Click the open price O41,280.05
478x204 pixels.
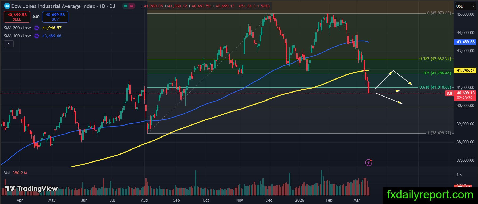152,6
